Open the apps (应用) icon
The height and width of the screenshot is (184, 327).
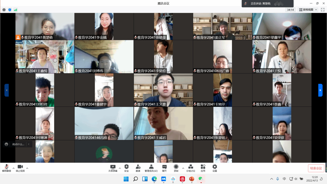coord(203,168)
